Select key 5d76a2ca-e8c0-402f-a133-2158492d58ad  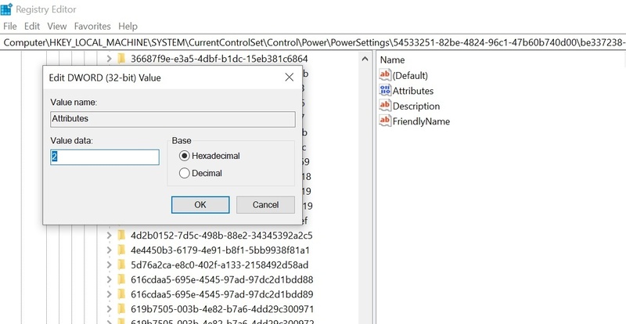(x=220, y=265)
